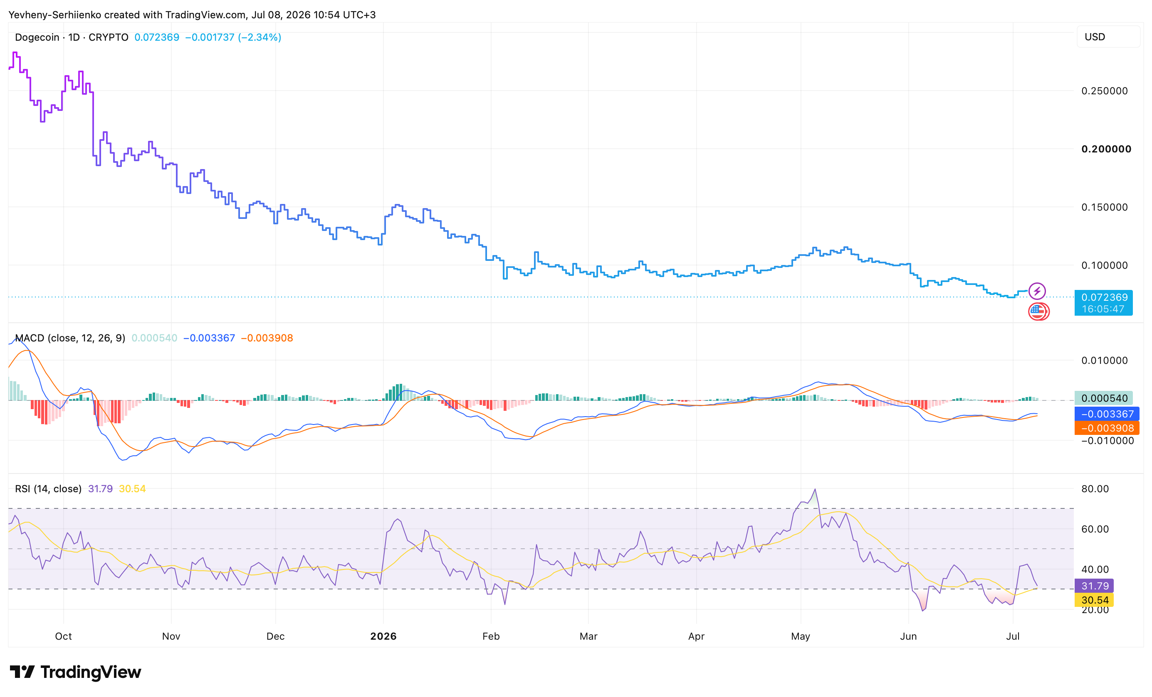
Task: Click the Oct label on time axis
Action: pos(64,636)
